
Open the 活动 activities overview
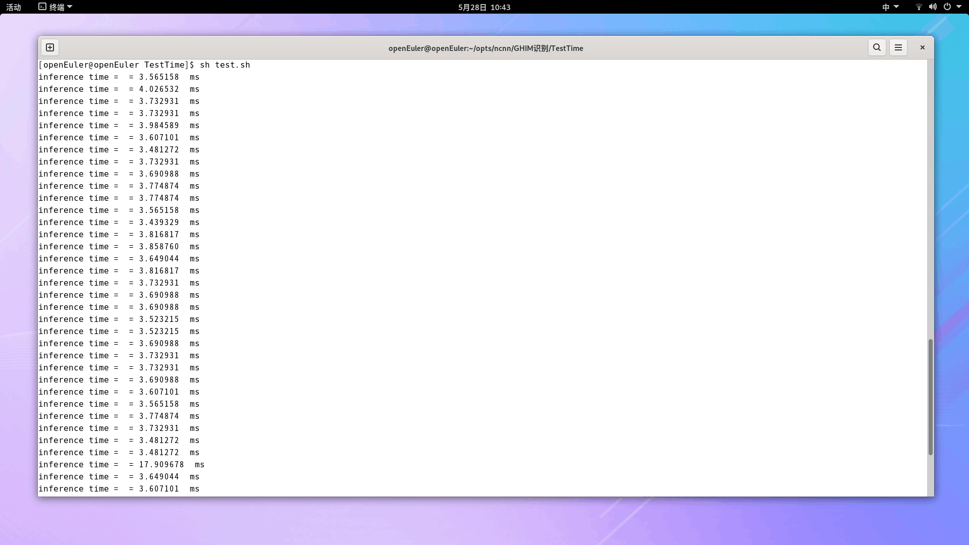pyautogui.click(x=14, y=7)
